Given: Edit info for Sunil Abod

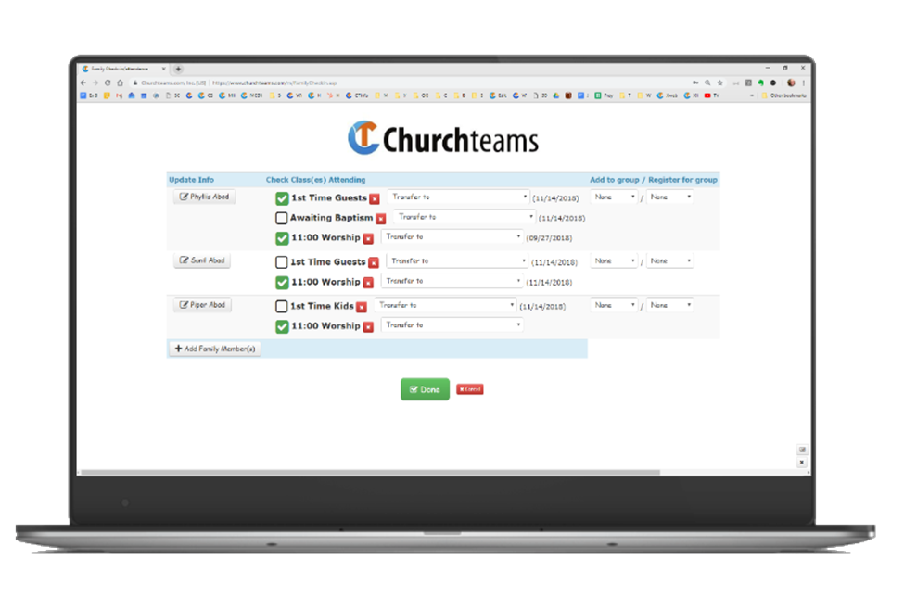Looking at the screenshot, I should pos(202,261).
